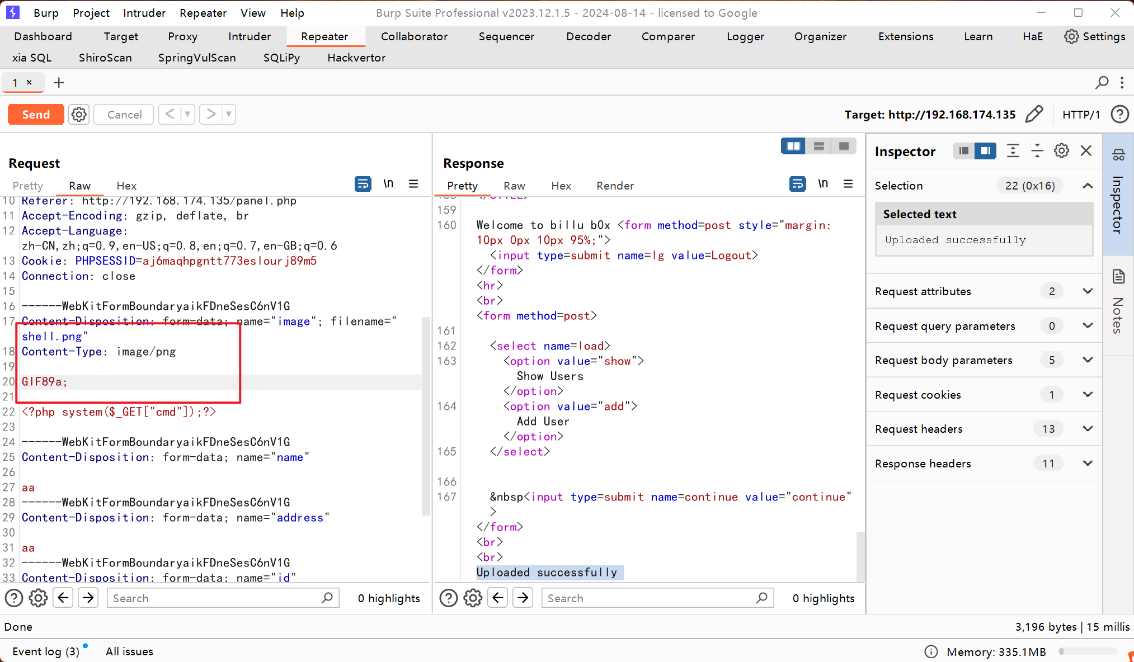
Task: Focus the Request search field
Action: point(223,598)
